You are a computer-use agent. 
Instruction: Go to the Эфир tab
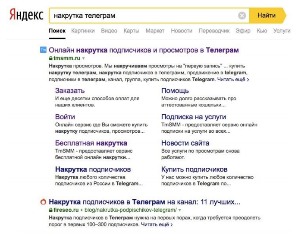[243, 31]
